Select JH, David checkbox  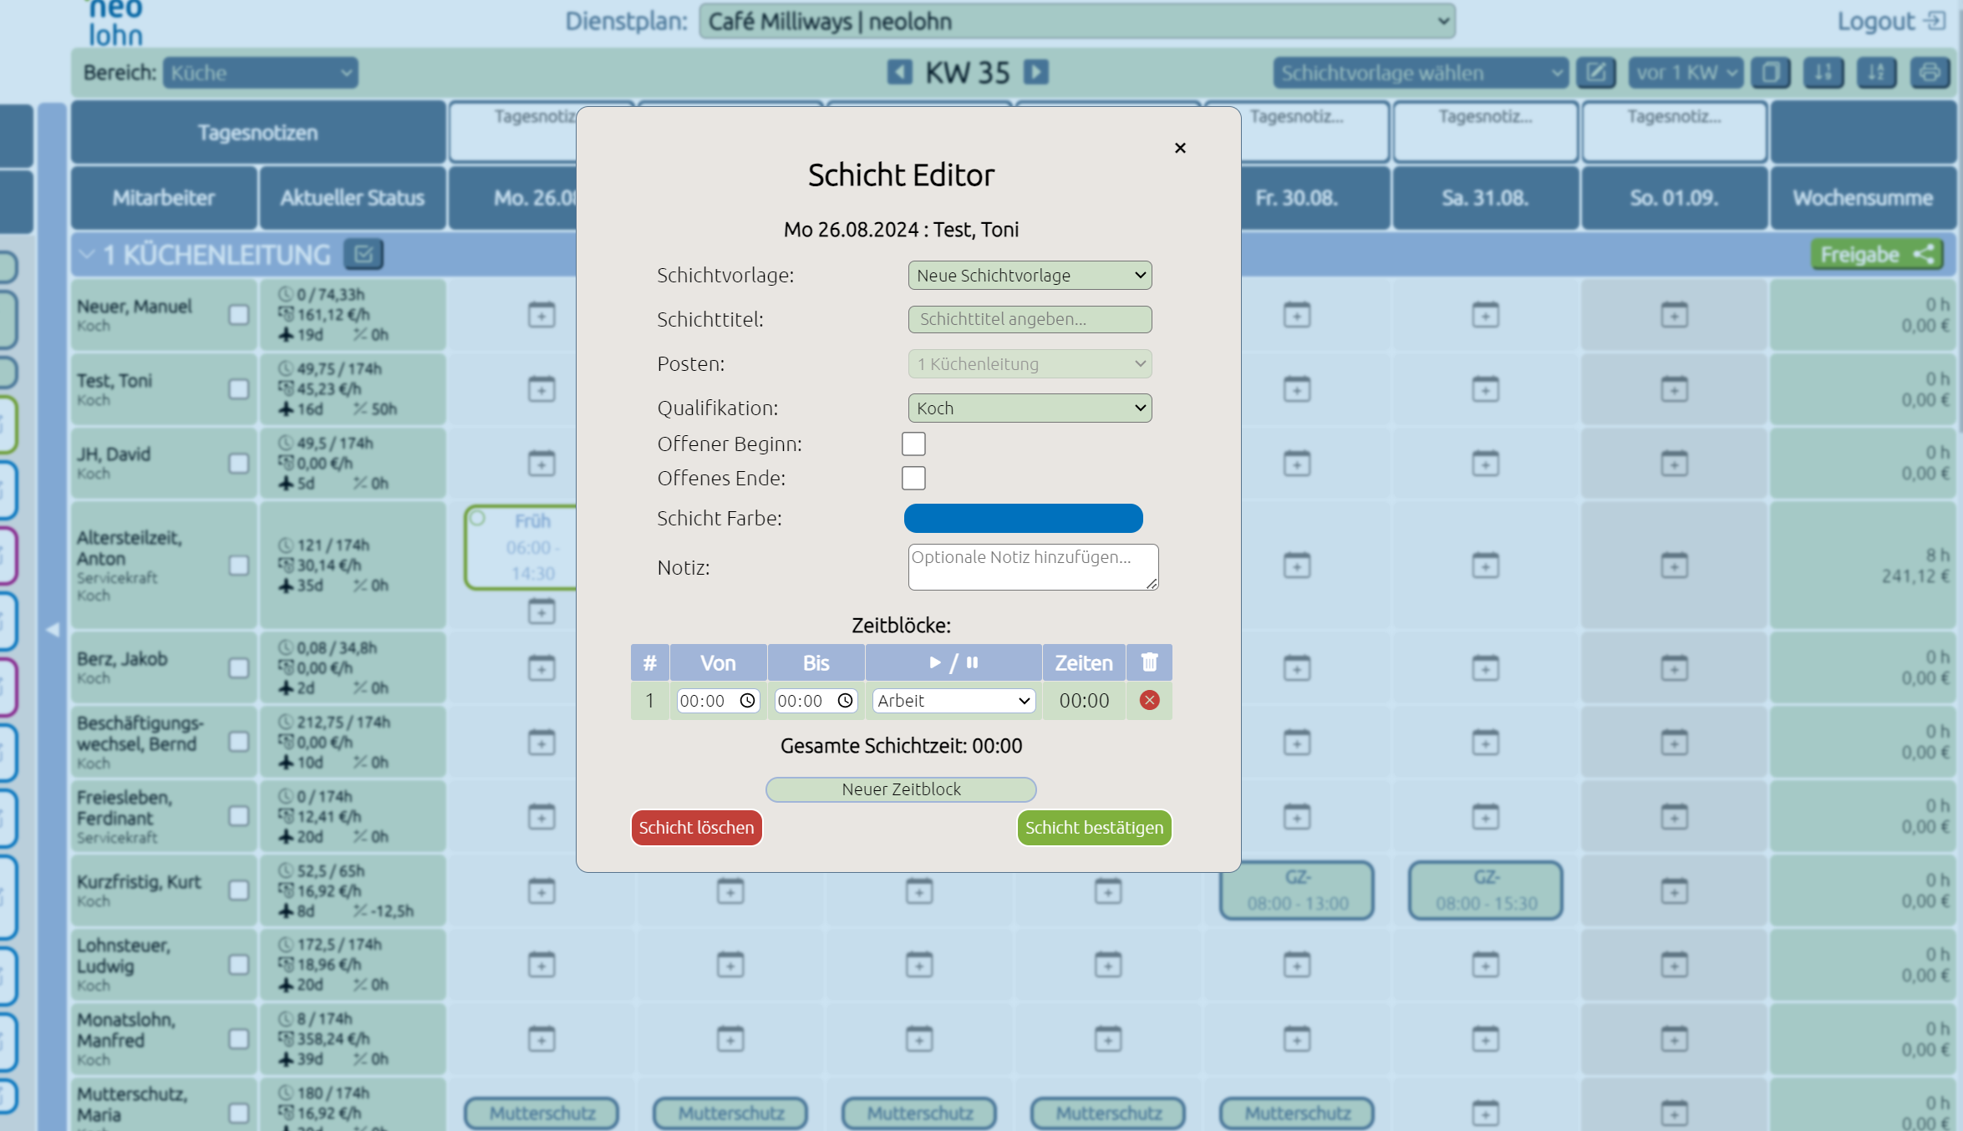coord(239,464)
